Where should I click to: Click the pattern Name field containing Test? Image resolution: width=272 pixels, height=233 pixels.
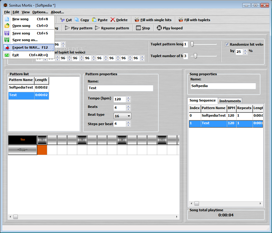121,88
